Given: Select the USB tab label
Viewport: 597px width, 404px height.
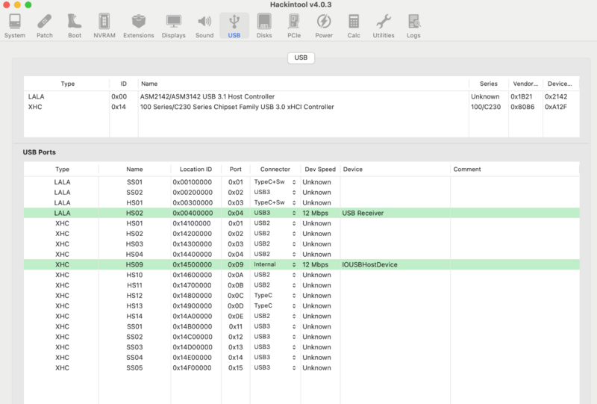Looking at the screenshot, I should 301,58.
